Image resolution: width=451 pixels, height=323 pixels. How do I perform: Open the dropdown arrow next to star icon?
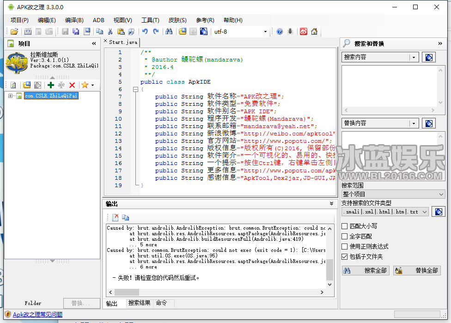(92, 85)
